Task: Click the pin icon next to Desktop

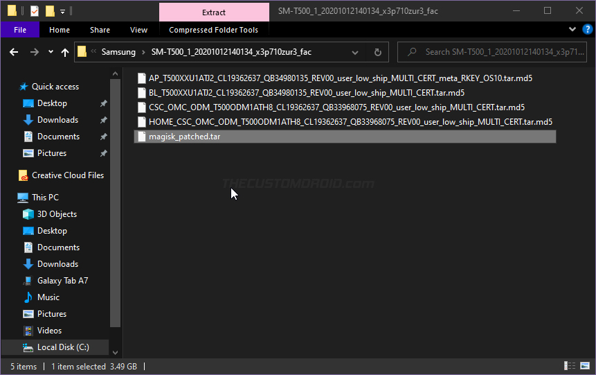Action: point(103,103)
